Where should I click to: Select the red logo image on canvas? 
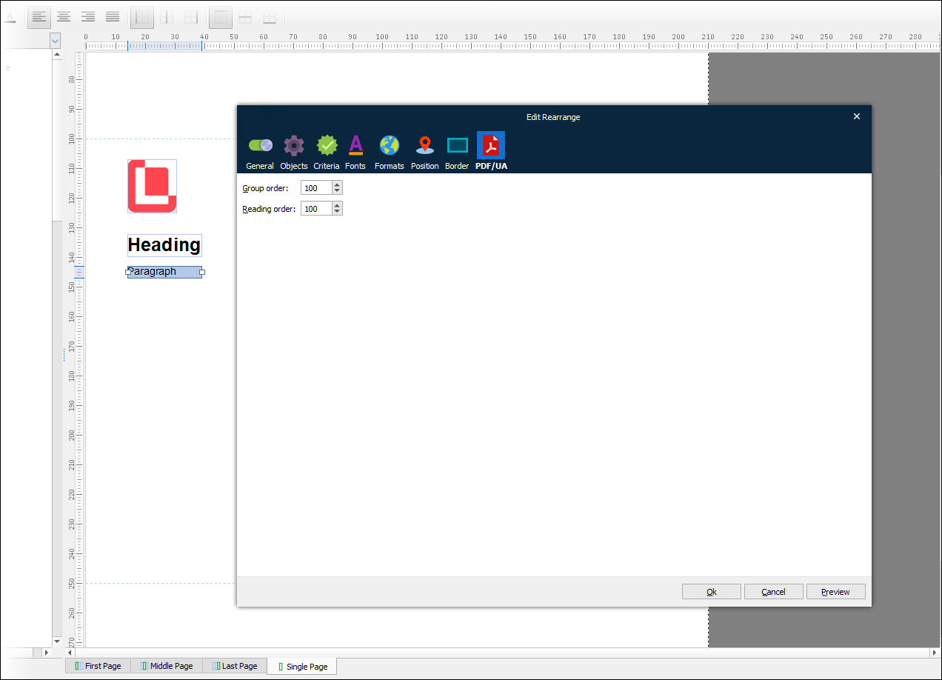(x=152, y=186)
